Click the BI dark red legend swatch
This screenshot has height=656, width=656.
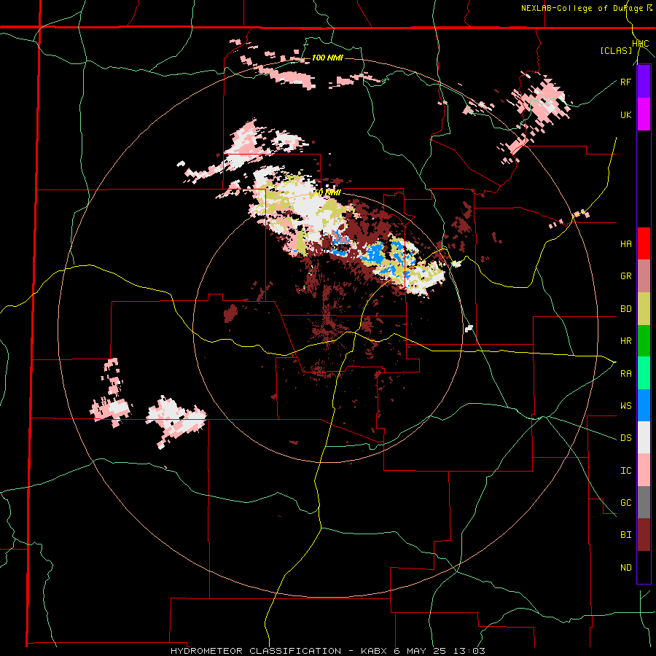tap(644, 535)
